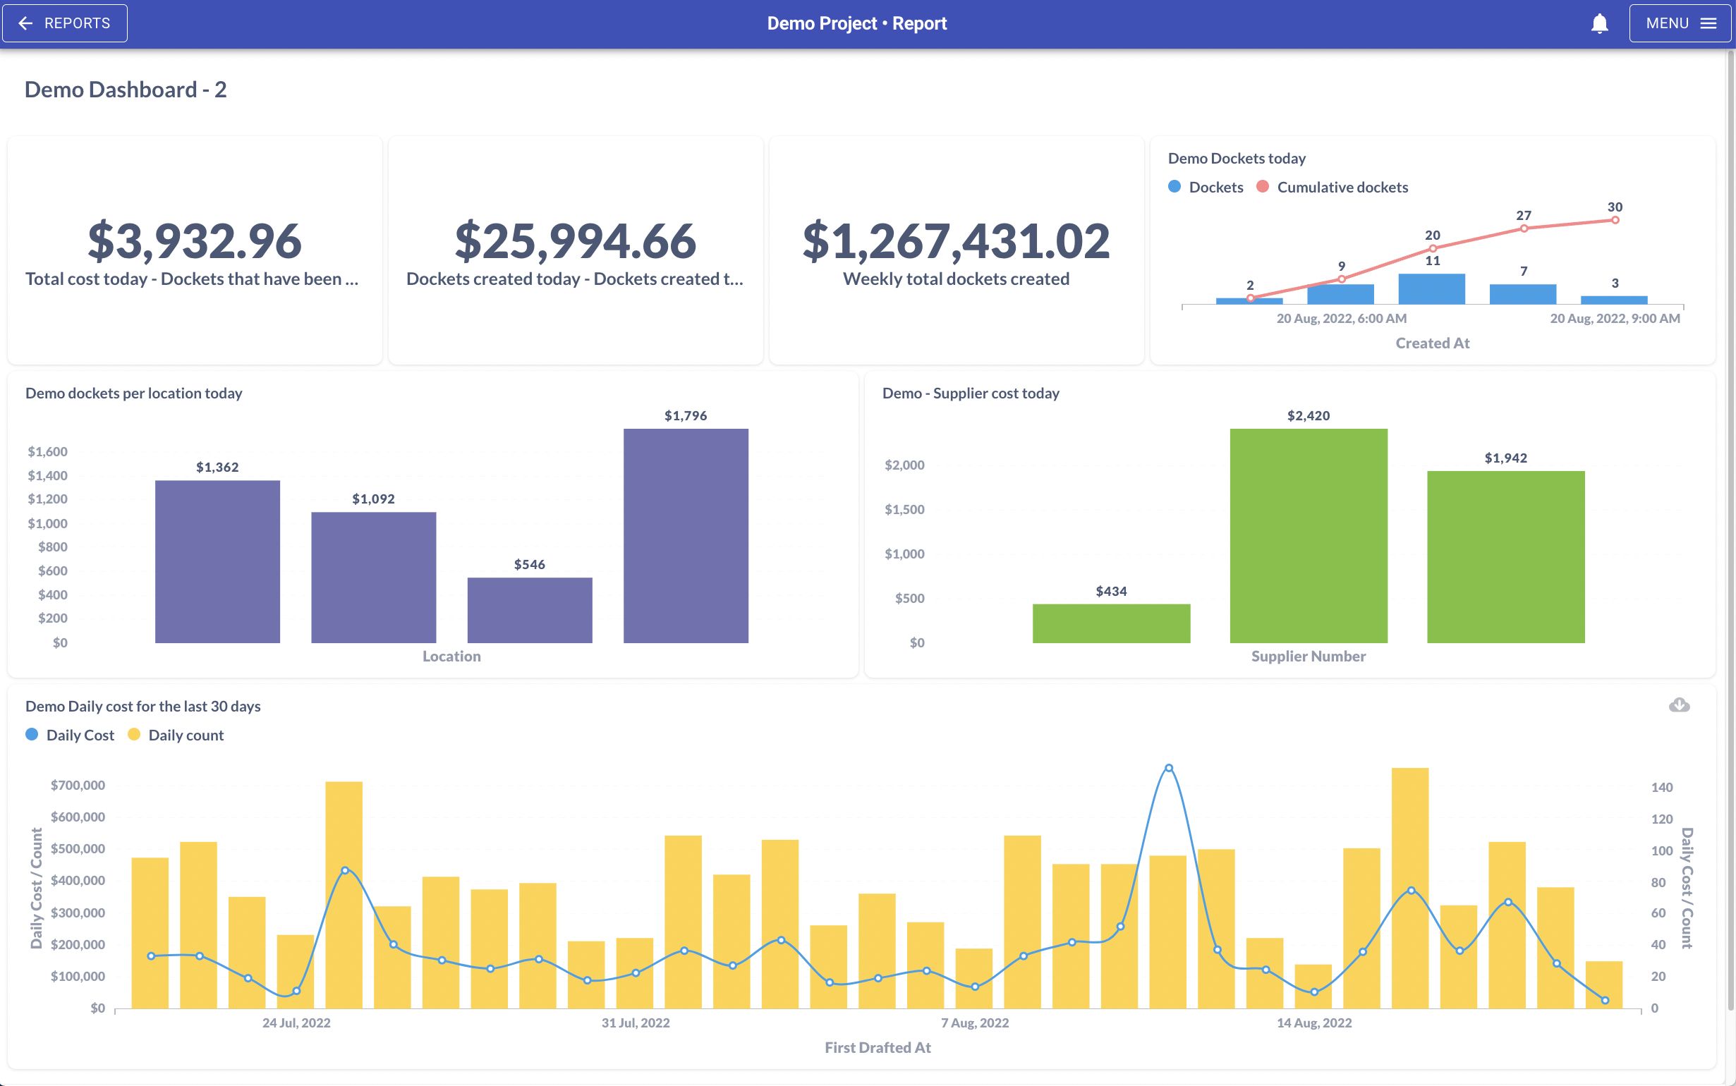1736x1086 pixels.
Task: Go back to REPORTS
Action: point(65,23)
